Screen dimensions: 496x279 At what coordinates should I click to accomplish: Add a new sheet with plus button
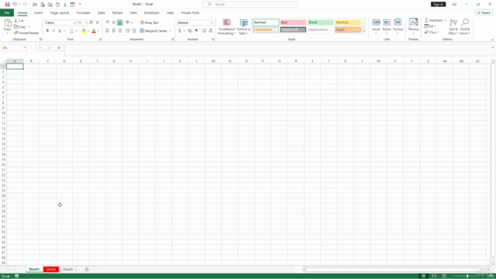coord(87,269)
